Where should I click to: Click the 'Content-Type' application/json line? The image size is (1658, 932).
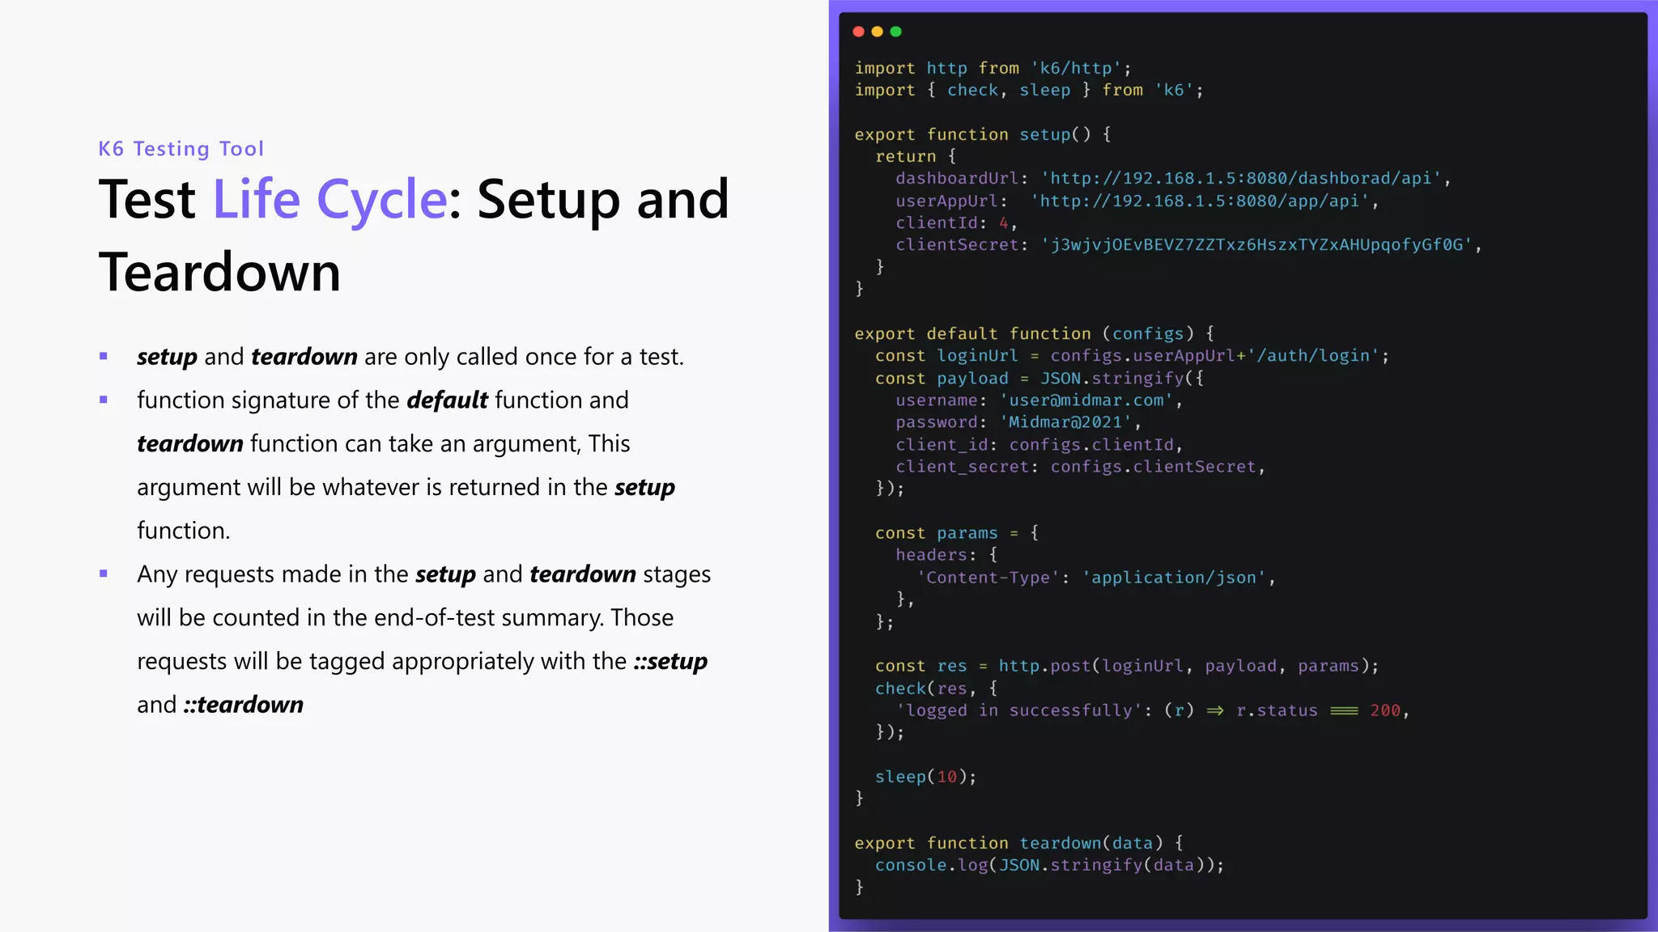click(1095, 578)
